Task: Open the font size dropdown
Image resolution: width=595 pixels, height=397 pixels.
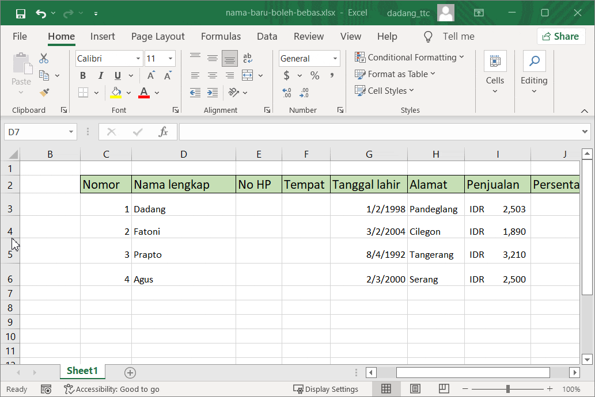Action: click(169, 58)
